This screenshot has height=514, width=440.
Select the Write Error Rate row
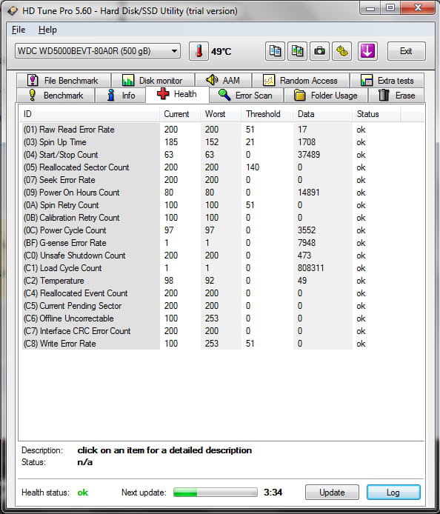tap(212, 344)
